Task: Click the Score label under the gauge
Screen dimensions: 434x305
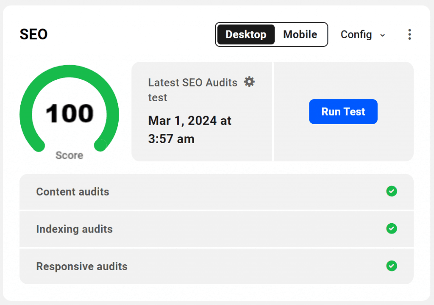Action: click(69, 155)
